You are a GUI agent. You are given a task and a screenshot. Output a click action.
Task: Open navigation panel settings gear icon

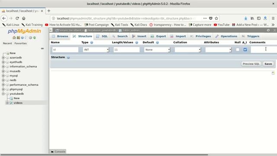point(30,38)
